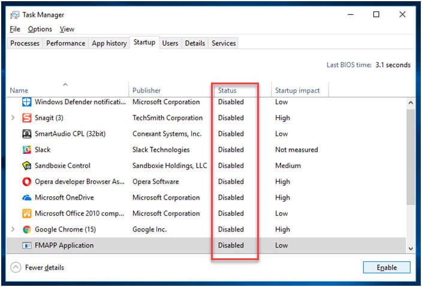Click the Windows Defender shield icon
The image size is (422, 287).
tap(26, 102)
